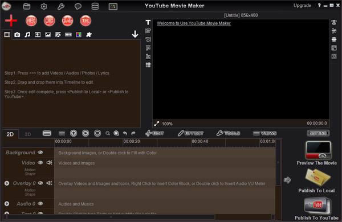
Task: Open the Effect menu
Action: (x=190, y=133)
